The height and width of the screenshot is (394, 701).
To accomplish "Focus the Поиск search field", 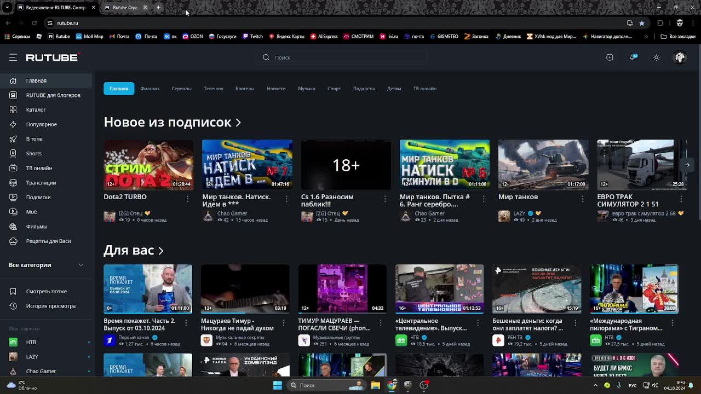I will tap(343, 57).
